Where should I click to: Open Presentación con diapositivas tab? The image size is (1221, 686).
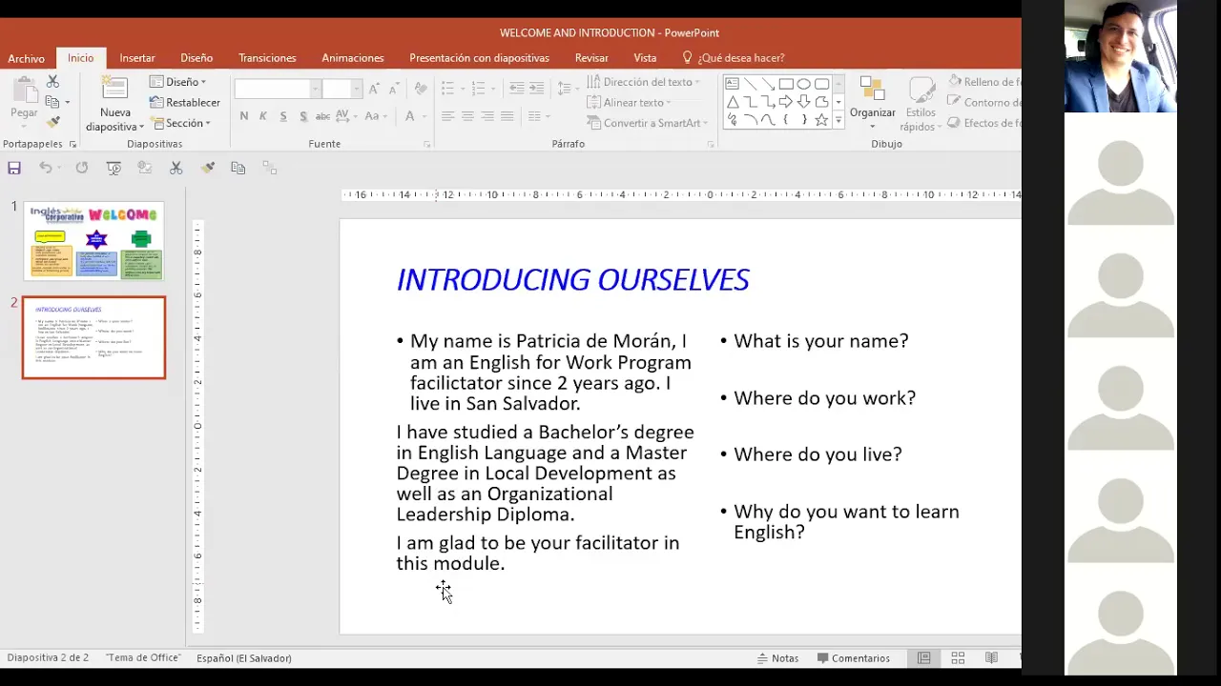click(x=479, y=58)
